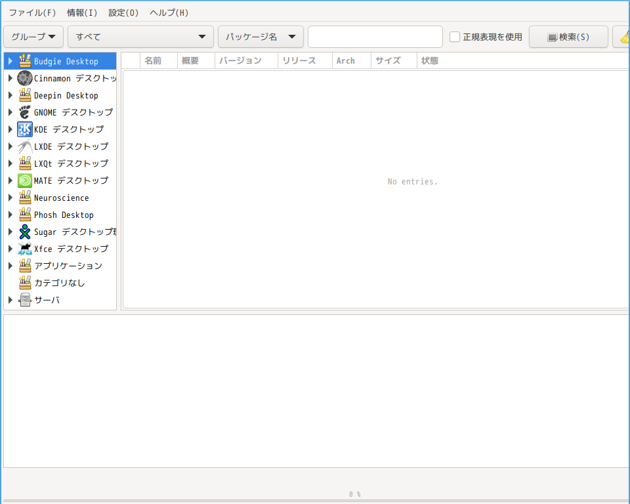The height and width of the screenshot is (504, 630).
Task: Sort by the 概要 column header
Action: pyautogui.click(x=196, y=60)
